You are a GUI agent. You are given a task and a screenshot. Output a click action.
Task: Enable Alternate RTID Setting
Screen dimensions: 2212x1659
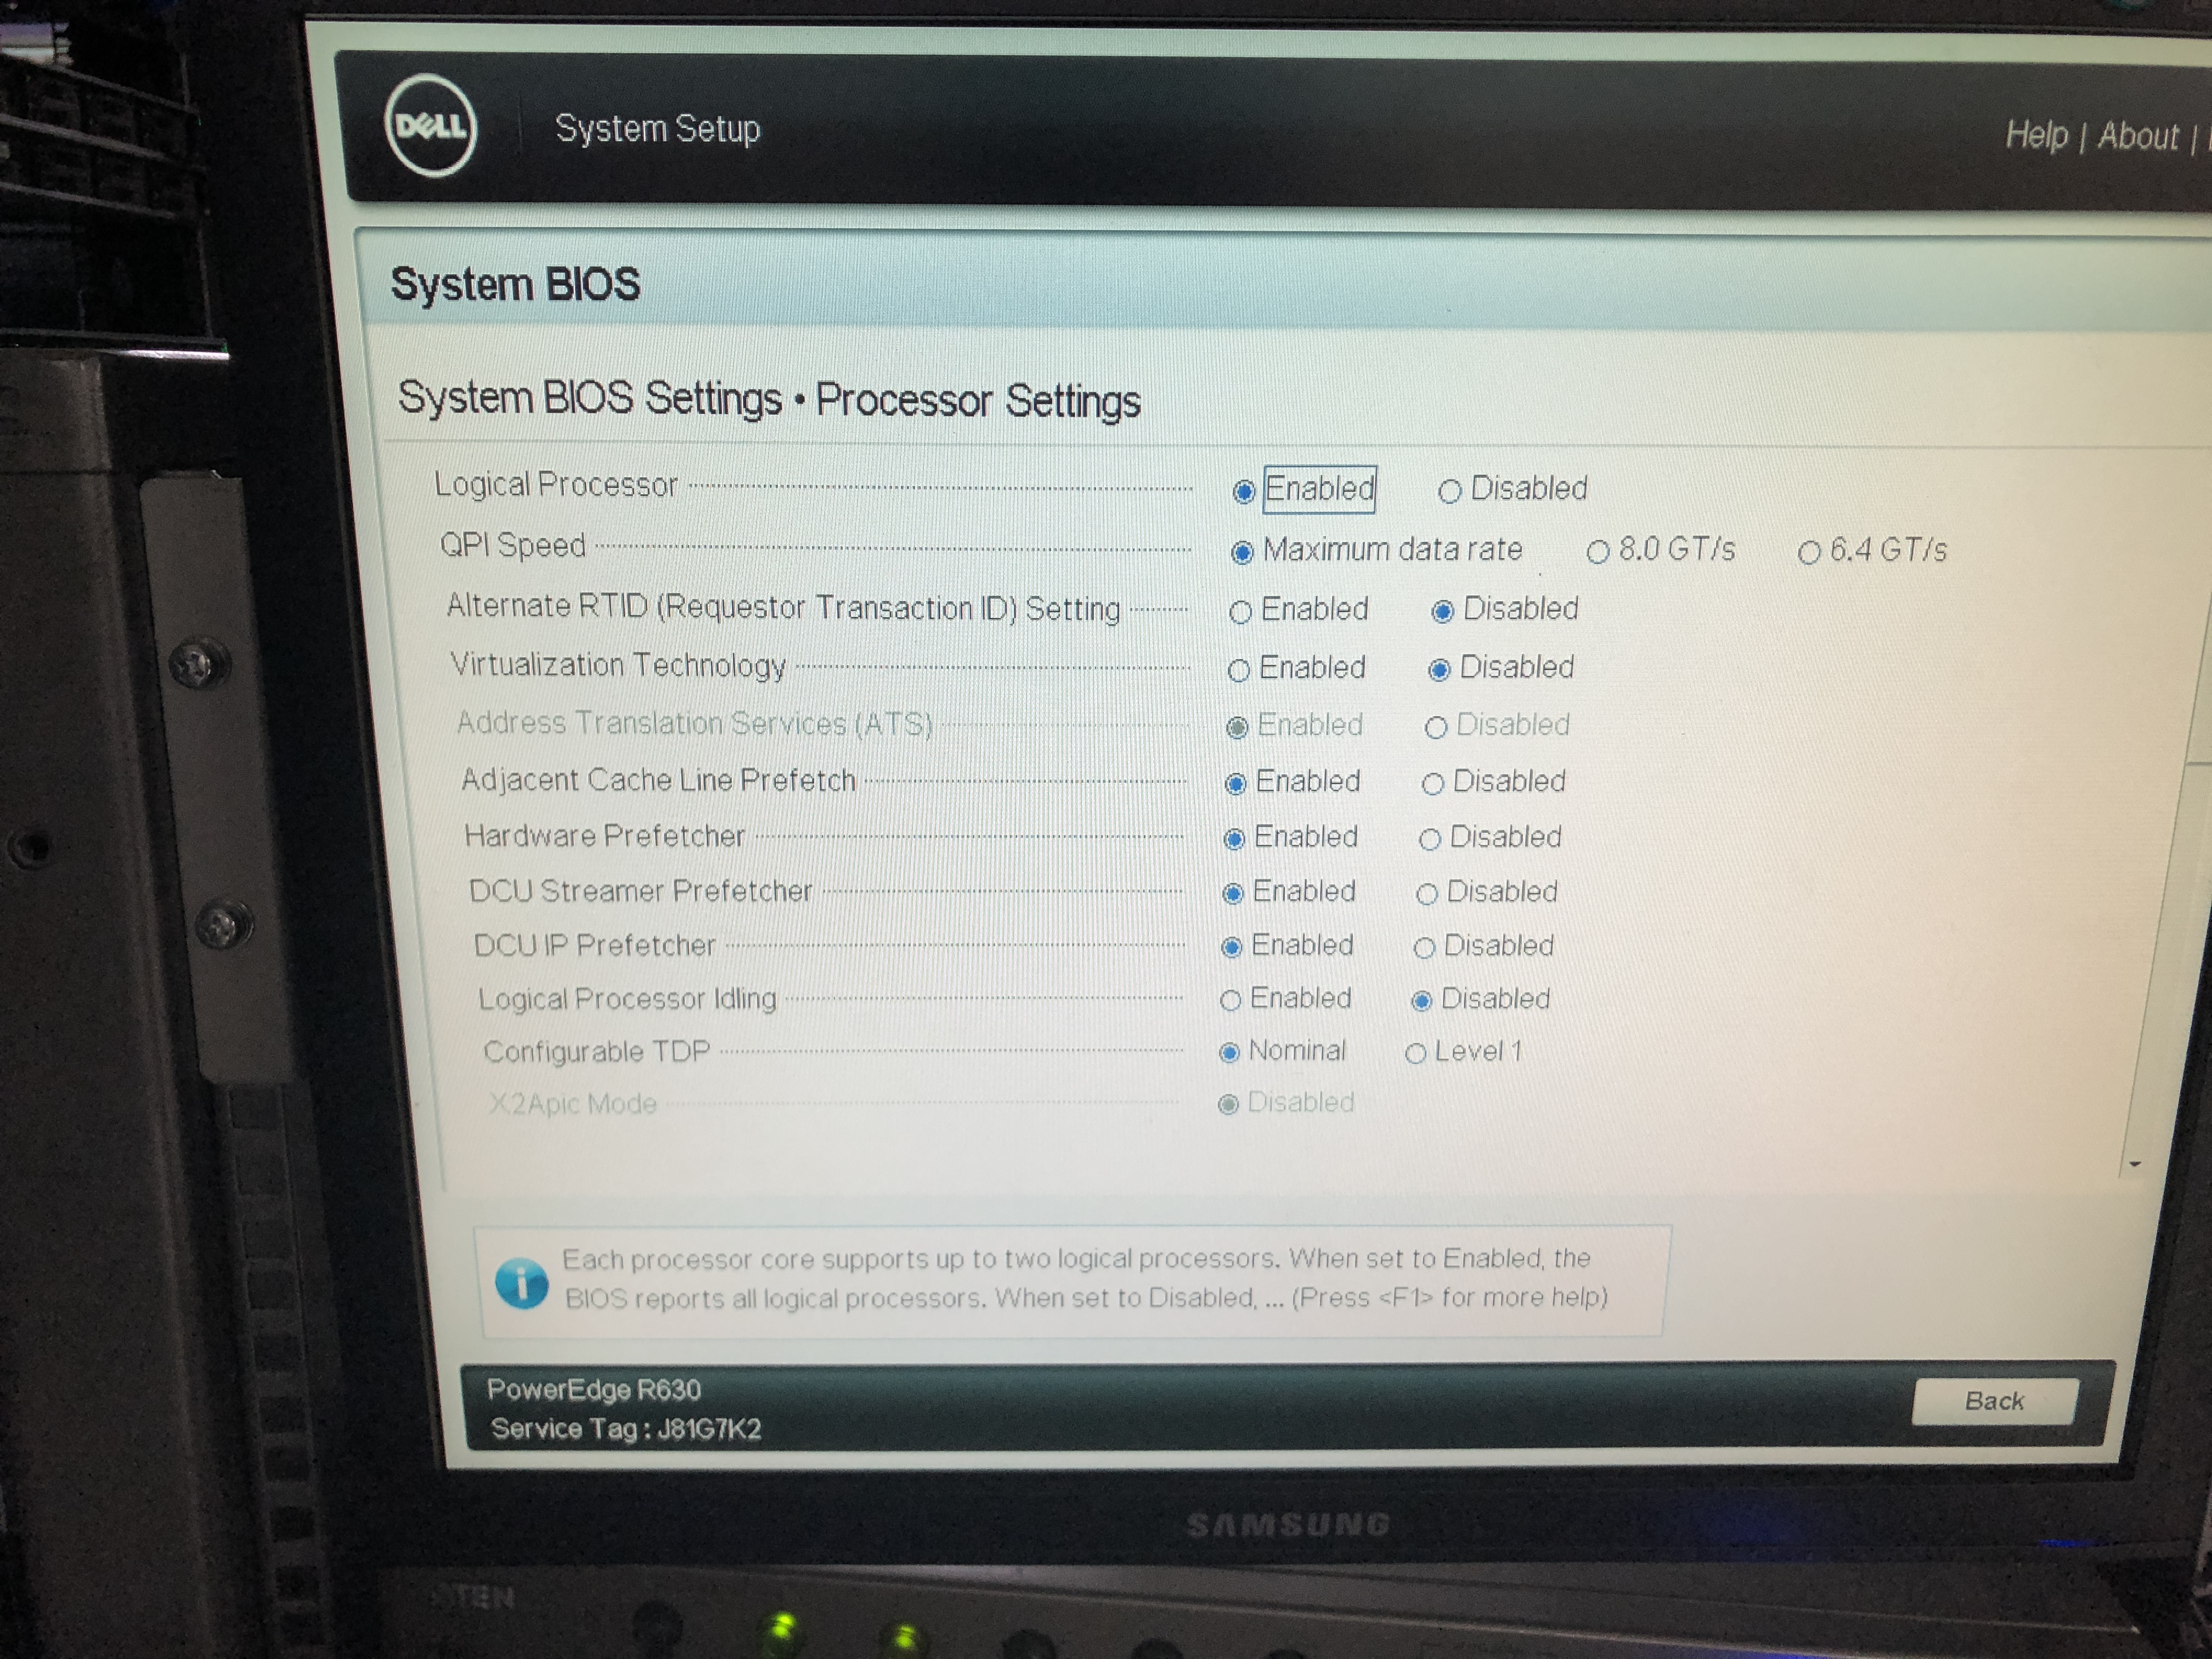(1240, 612)
